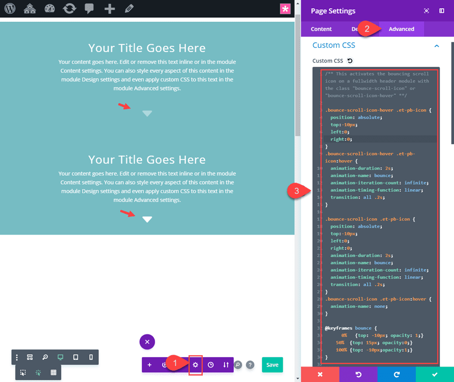Click the zoom magnifier icon near Save
Image resolution: width=454 pixels, height=382 pixels.
(x=238, y=364)
